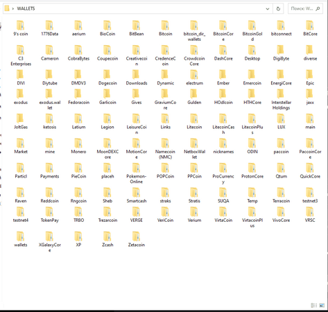328x312 pixels.
Task: Click the nicknames folder name
Action: 223,152
